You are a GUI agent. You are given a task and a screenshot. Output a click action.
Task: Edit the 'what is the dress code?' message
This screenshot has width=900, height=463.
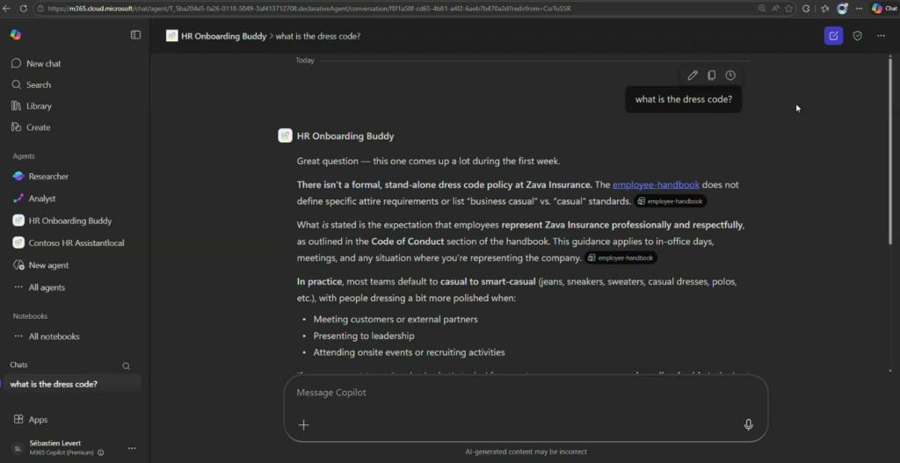coord(693,76)
